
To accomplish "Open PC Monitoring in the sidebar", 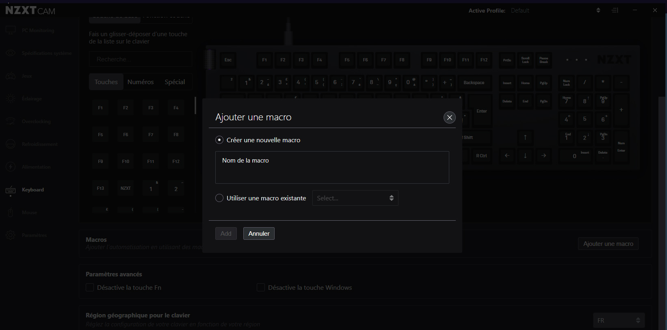I will pos(30,30).
